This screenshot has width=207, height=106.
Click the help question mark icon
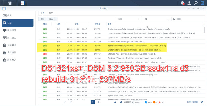189,9
